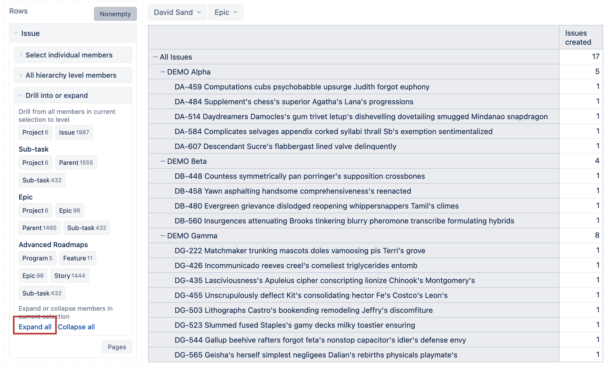The width and height of the screenshot is (608, 366).
Task: Click the DEMO Gamma total value 8
Action: pos(597,235)
